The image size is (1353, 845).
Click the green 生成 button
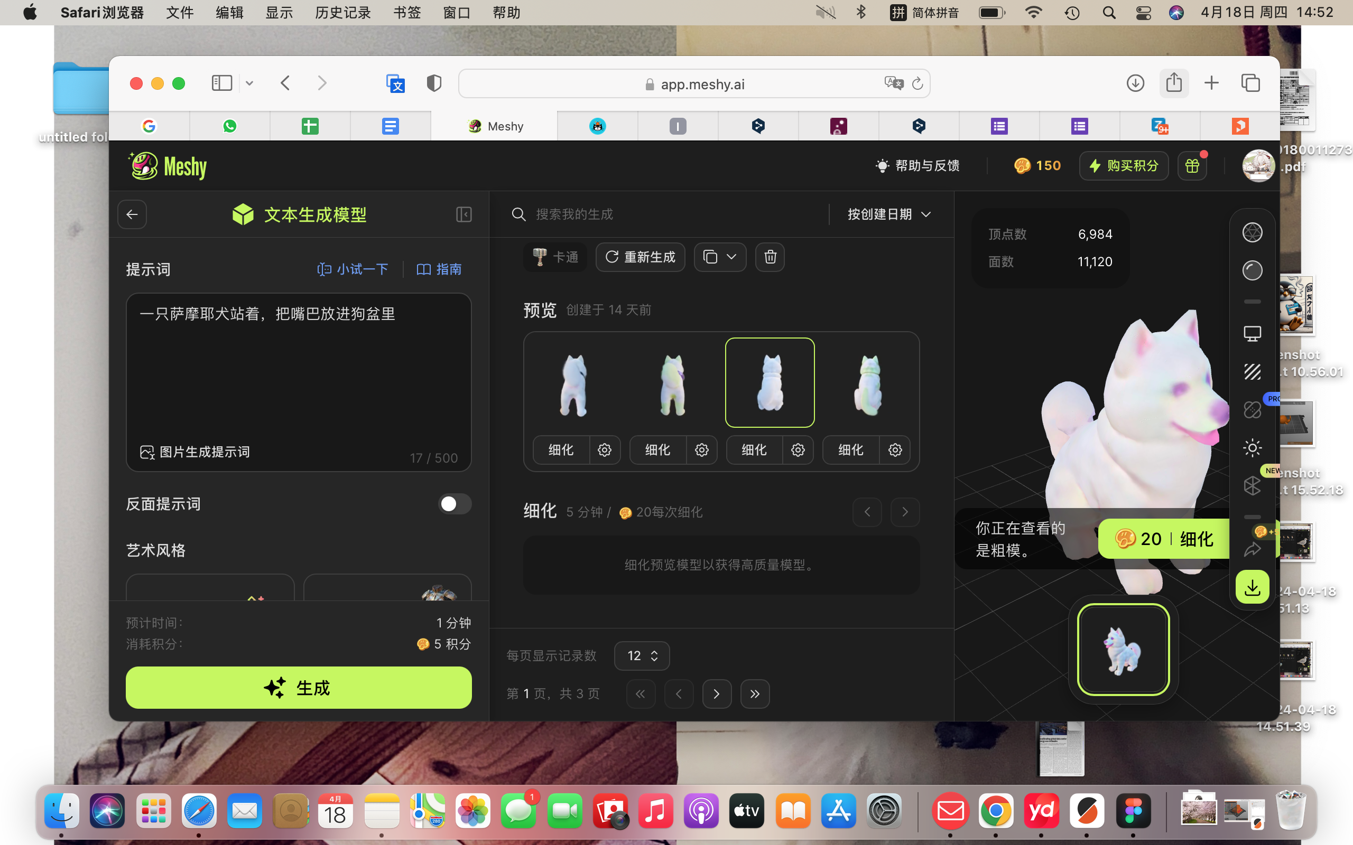point(299,688)
